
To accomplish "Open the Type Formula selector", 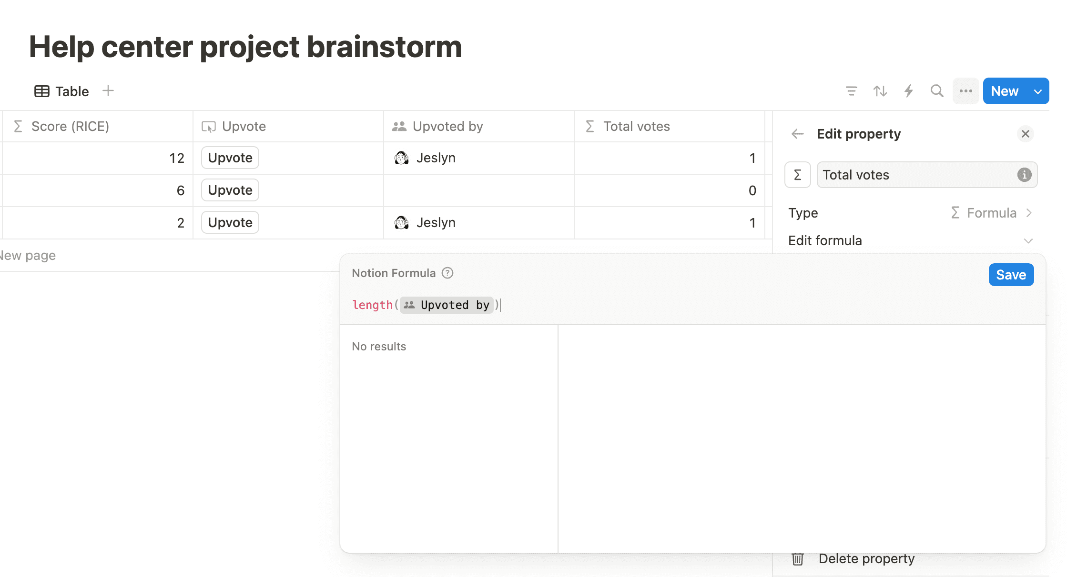I will (x=991, y=213).
